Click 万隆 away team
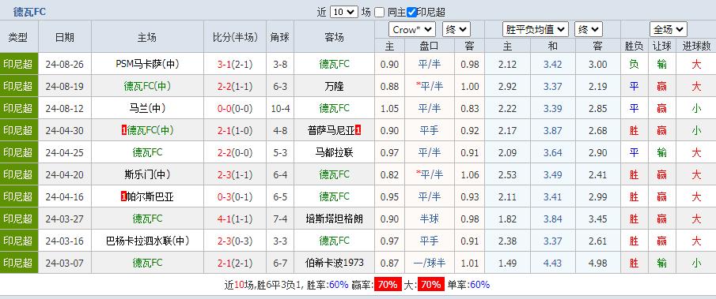 point(334,87)
